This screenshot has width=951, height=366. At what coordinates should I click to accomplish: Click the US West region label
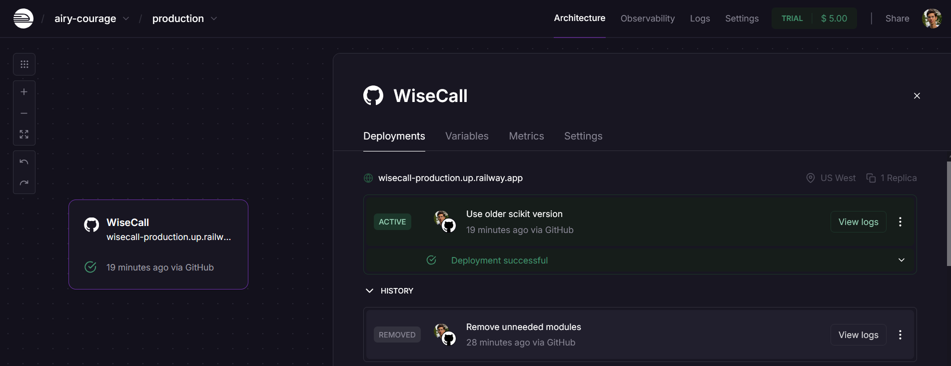pos(838,178)
